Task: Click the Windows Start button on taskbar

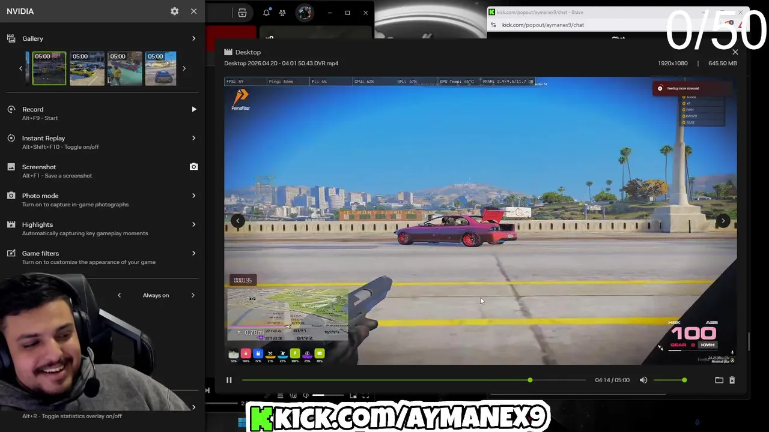Action: pos(242,424)
